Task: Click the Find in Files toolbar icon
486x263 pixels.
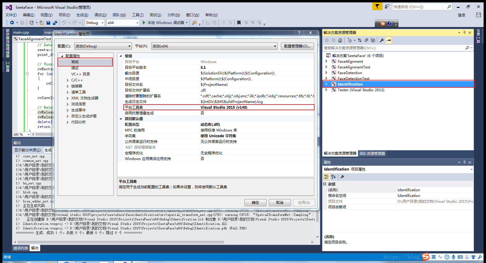Action: 194,23
